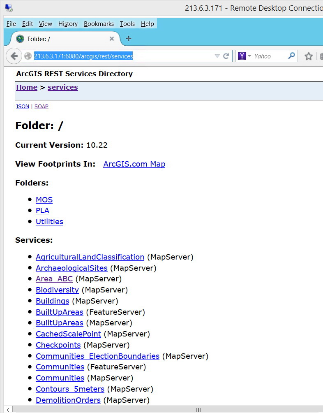Click the search magnifier icon

point(291,56)
